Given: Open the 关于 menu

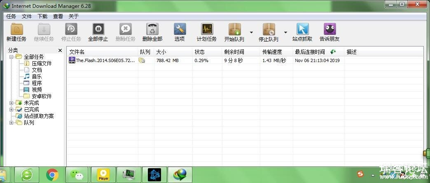Looking at the screenshot, I should coord(74,16).
